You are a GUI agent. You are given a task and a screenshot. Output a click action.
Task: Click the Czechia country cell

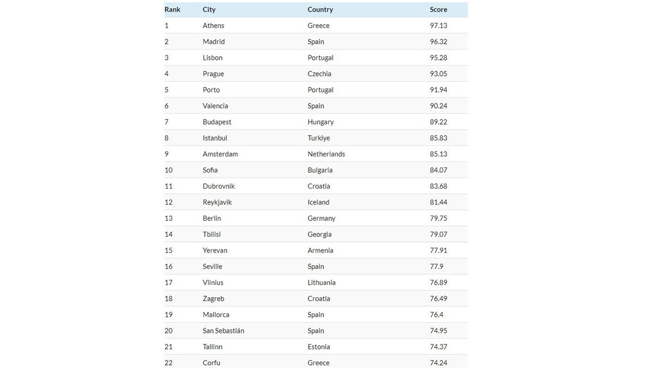[319, 74]
